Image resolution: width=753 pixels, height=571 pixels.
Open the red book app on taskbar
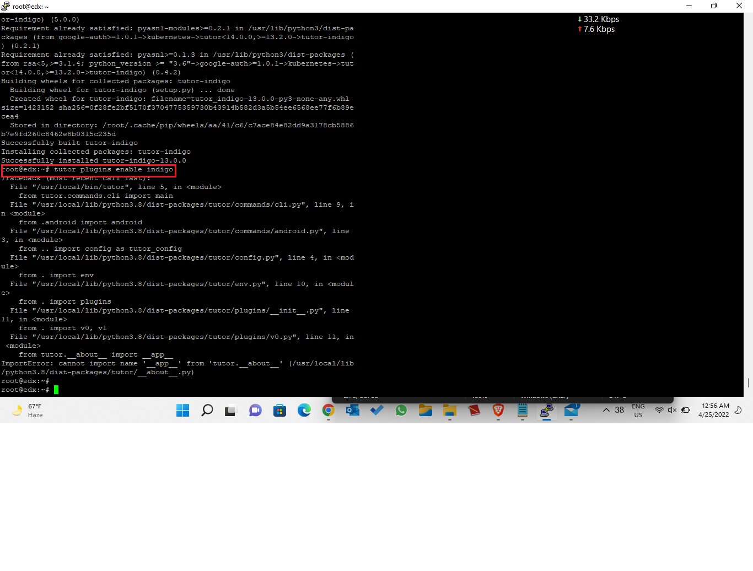point(474,410)
